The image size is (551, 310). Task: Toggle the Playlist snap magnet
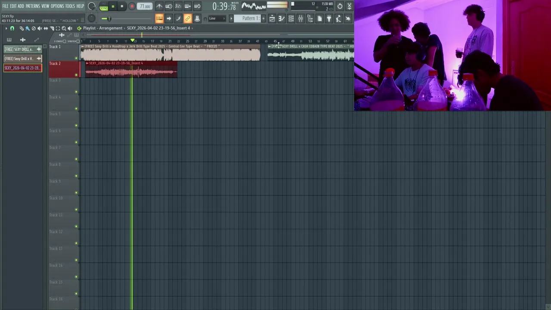[12, 28]
